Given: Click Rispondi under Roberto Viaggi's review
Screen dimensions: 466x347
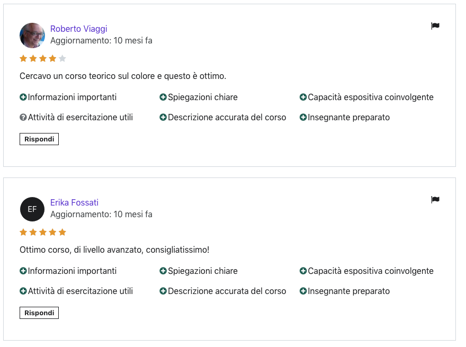Looking at the screenshot, I should point(39,139).
